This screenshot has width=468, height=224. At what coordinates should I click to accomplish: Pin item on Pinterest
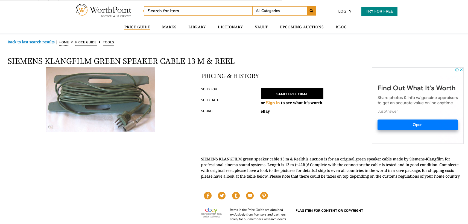point(264,196)
